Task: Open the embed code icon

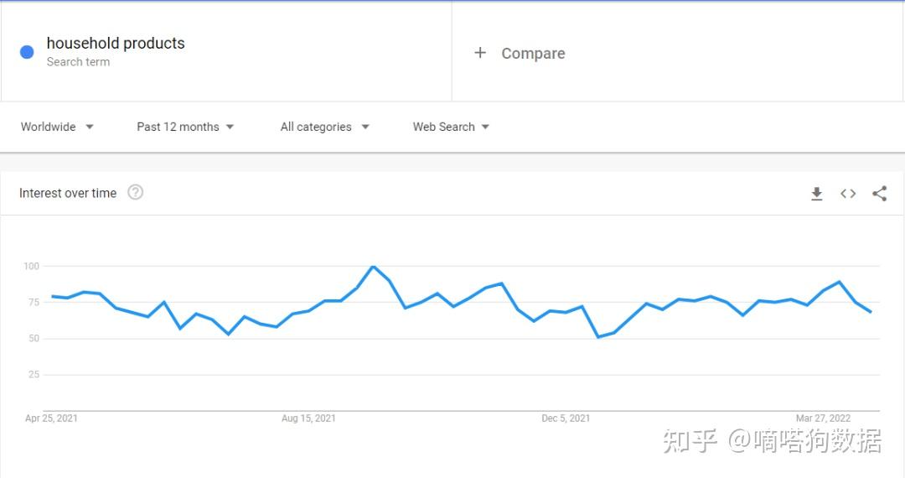Action: tap(848, 194)
